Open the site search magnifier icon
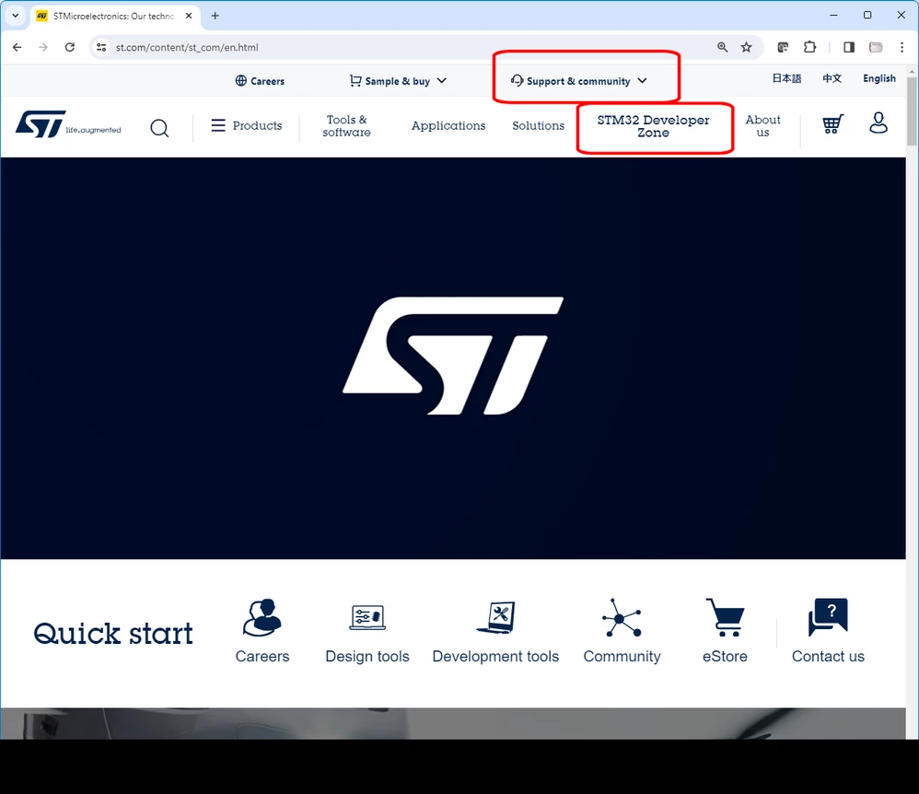 (159, 127)
